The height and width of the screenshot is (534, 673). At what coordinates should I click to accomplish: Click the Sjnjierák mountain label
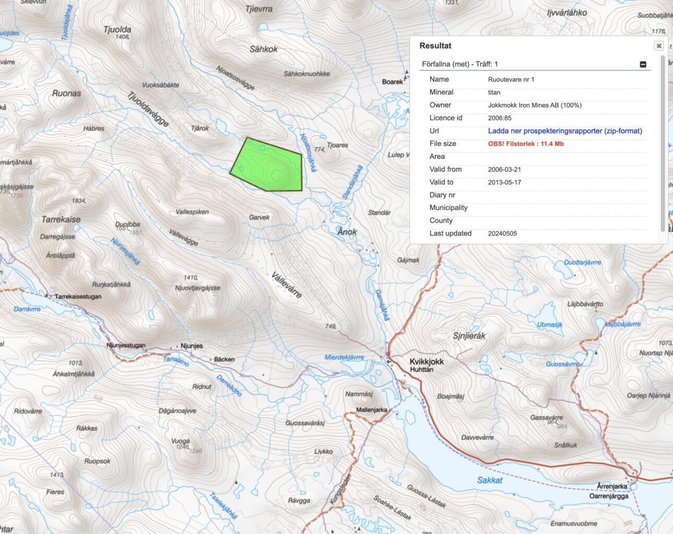click(x=469, y=336)
